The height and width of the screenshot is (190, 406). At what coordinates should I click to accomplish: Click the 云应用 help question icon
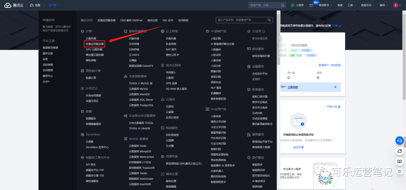point(264,31)
